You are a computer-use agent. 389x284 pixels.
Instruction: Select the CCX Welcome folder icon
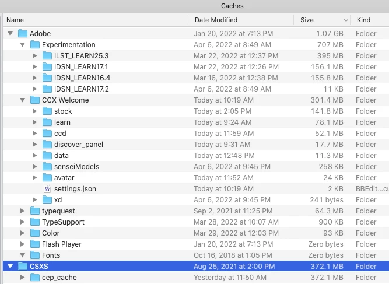coord(35,100)
